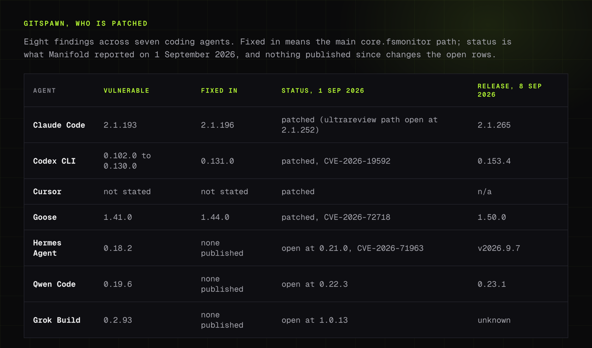Viewport: 592px width, 348px height.
Task: Select the Hermes Agent name cell
Action: [47, 248]
